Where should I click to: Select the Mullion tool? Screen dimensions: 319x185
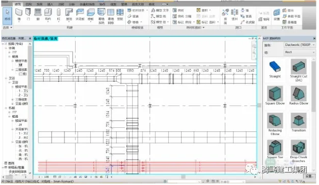[x=120, y=15]
